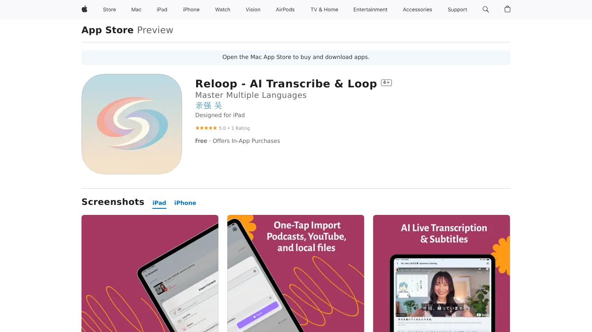Open the Store menu item
Screen dimensions: 592x332
coord(109,10)
